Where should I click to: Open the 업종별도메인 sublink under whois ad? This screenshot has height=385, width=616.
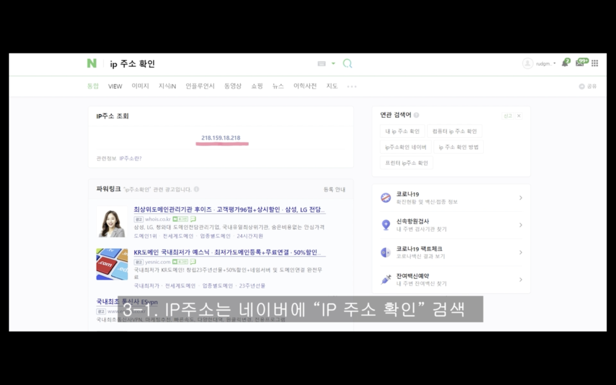tap(215, 236)
